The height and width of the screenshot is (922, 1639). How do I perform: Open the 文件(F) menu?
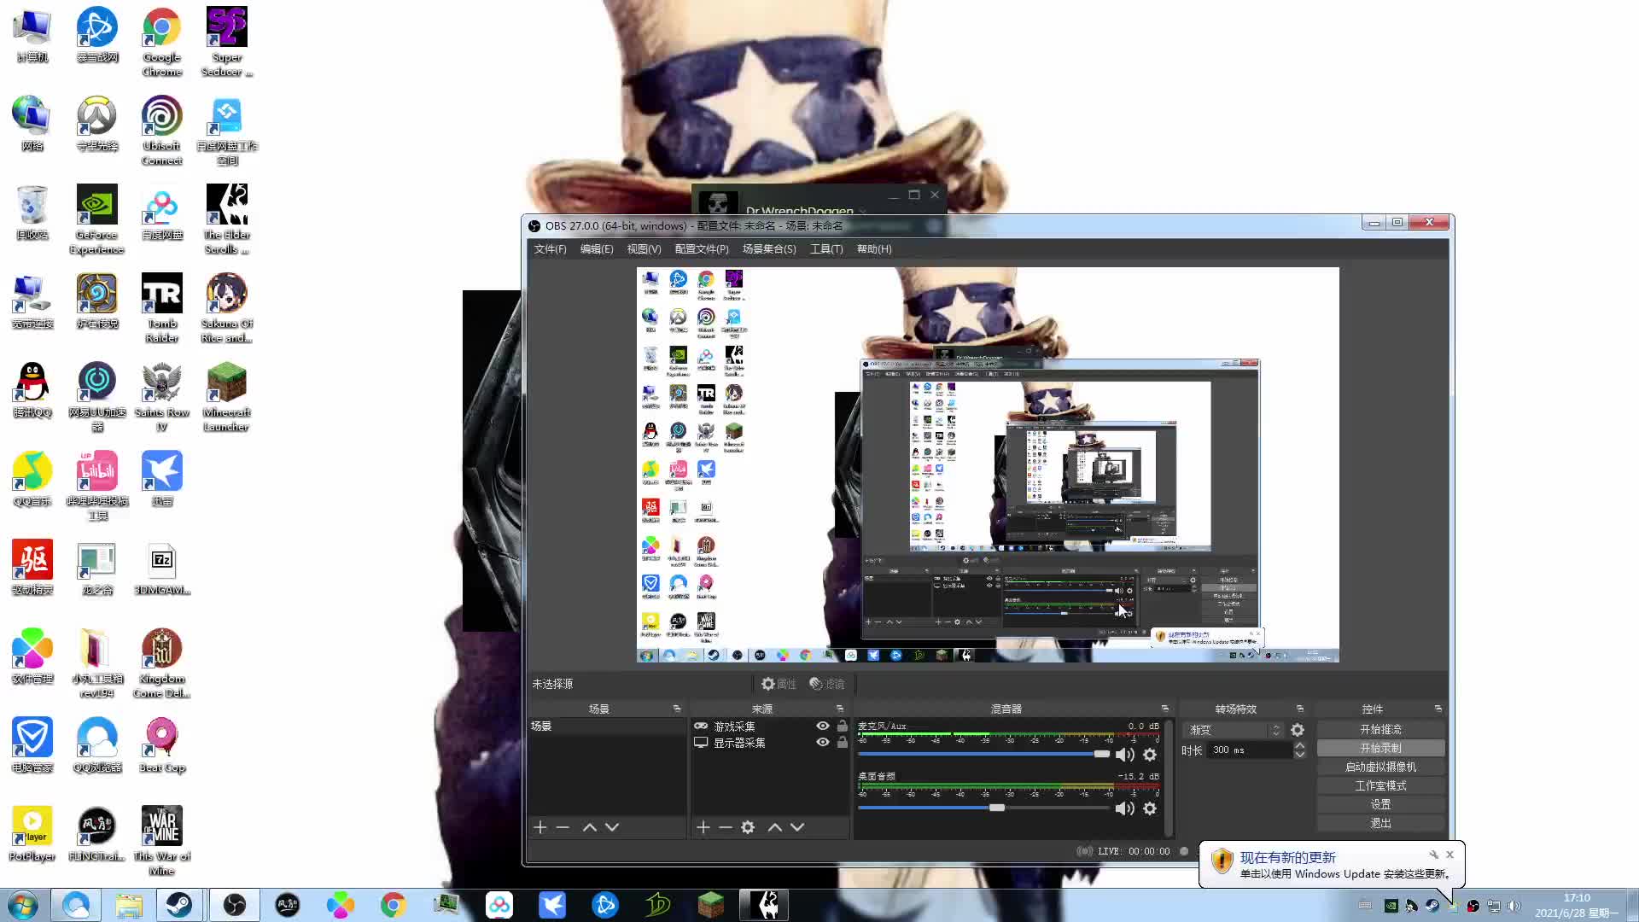[x=550, y=249]
